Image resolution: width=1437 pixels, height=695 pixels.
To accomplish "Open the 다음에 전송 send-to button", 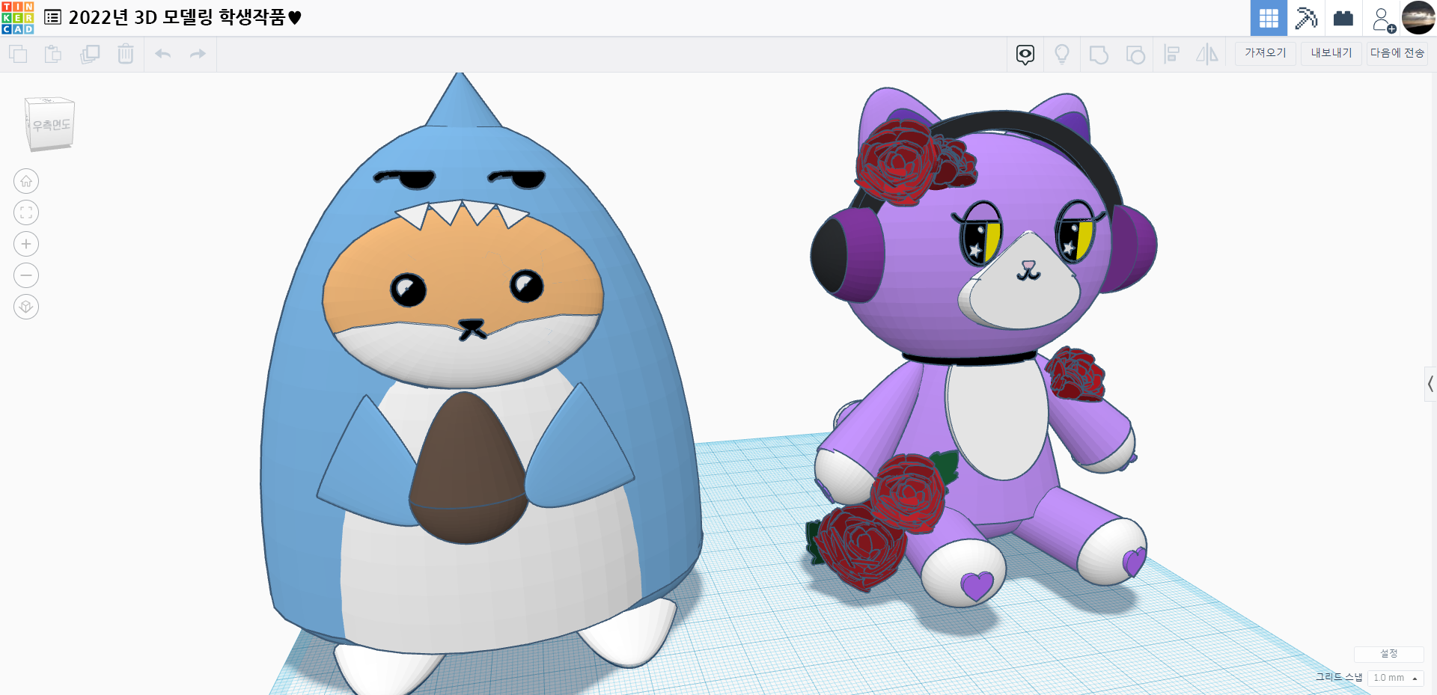I will [1397, 53].
